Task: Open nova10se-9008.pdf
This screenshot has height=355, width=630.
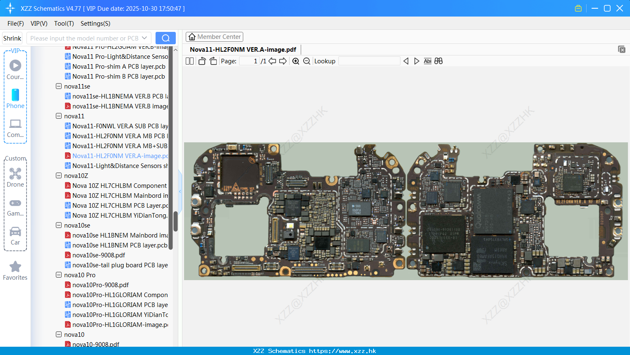Action: (95, 255)
